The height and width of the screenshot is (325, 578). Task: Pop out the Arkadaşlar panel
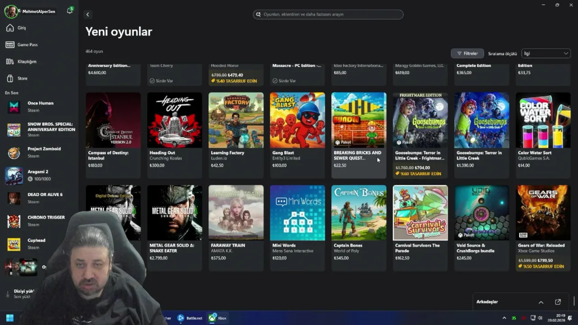[x=558, y=302]
